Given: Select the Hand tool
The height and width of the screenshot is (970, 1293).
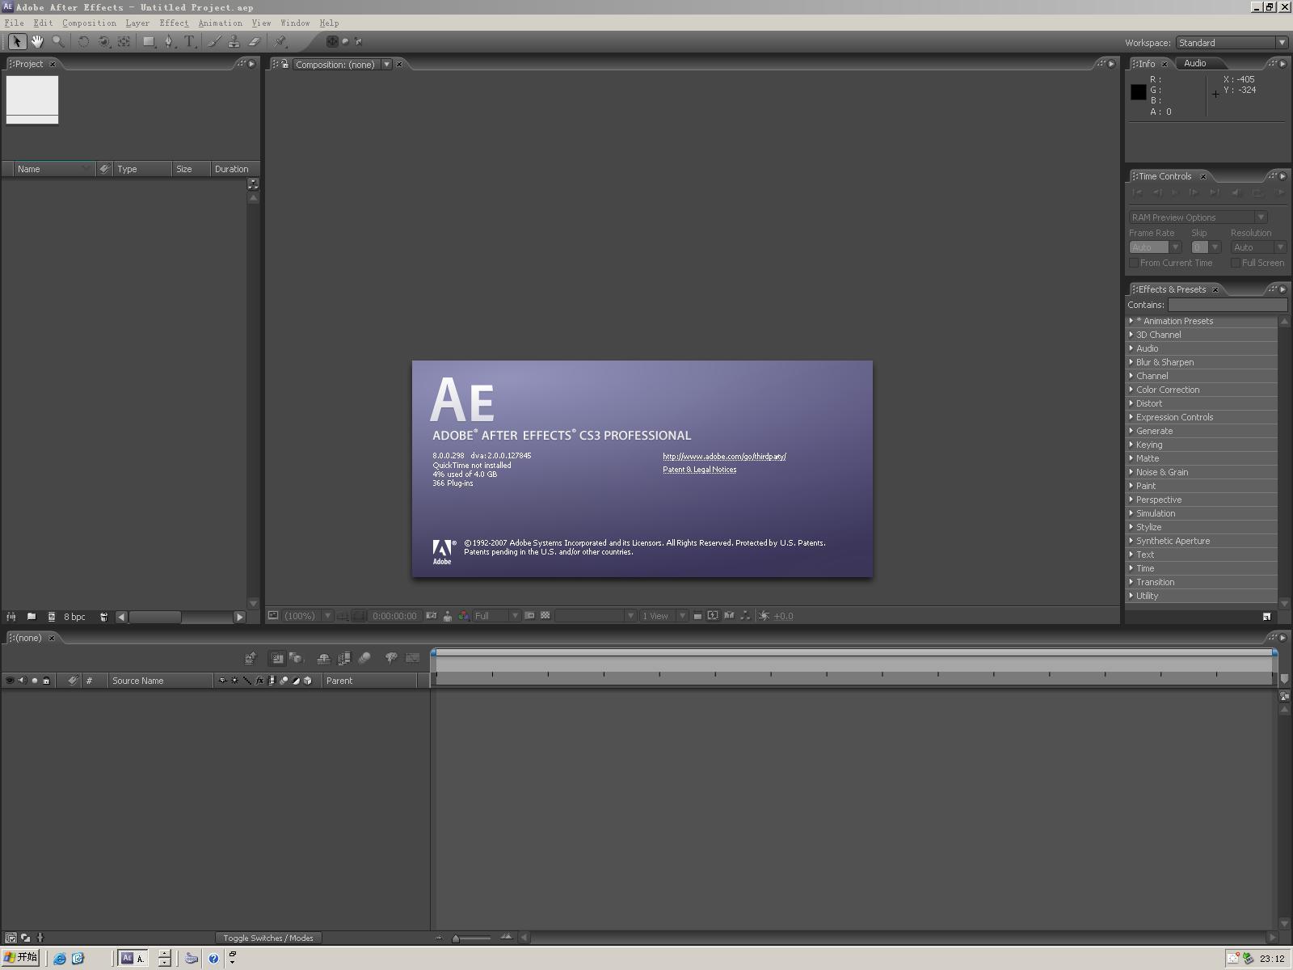Looking at the screenshot, I should click(37, 41).
